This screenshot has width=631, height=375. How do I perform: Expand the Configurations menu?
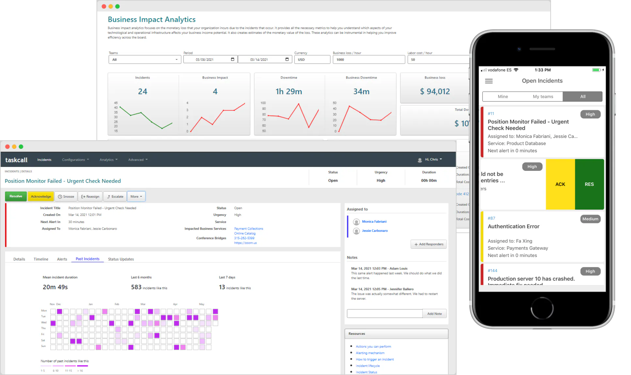click(75, 160)
